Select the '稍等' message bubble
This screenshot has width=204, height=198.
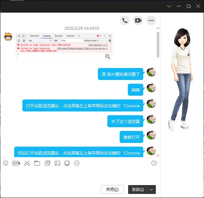135,90
